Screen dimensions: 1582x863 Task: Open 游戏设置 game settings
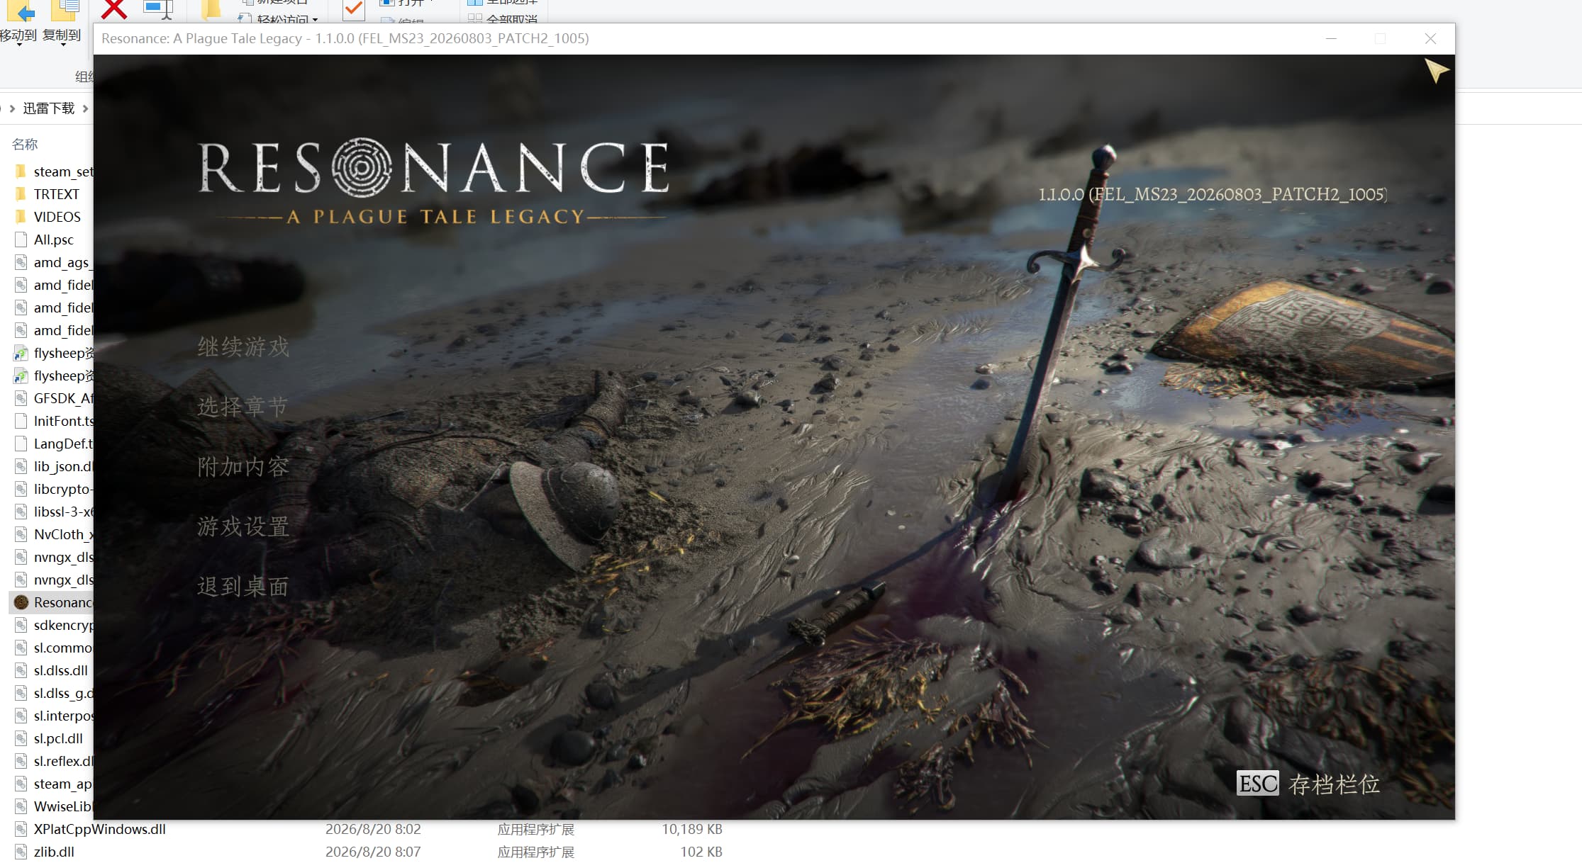point(243,526)
